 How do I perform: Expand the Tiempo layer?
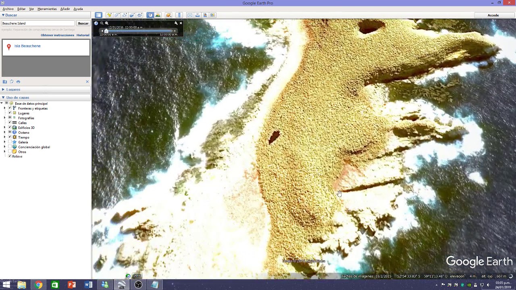pos(4,137)
